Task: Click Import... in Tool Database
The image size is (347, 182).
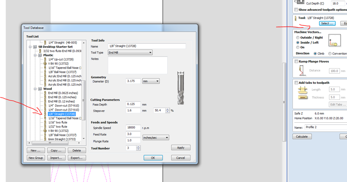Action: 56,158
